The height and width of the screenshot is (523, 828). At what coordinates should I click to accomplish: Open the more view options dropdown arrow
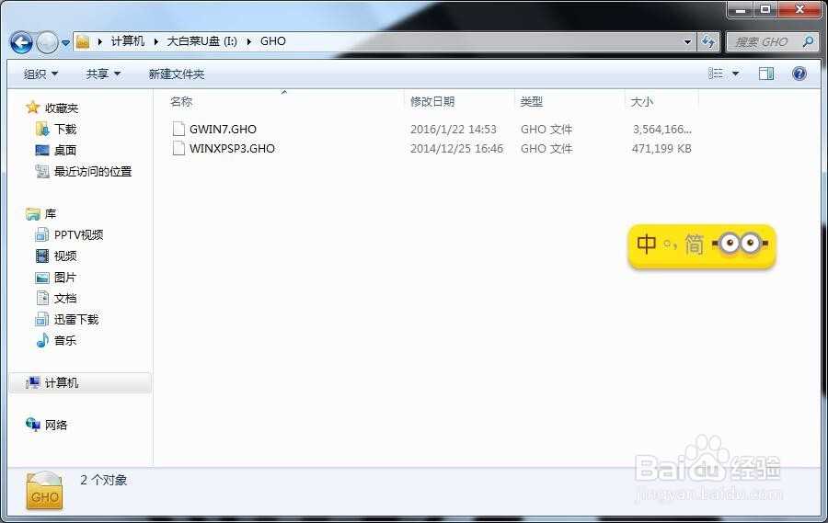coord(735,74)
